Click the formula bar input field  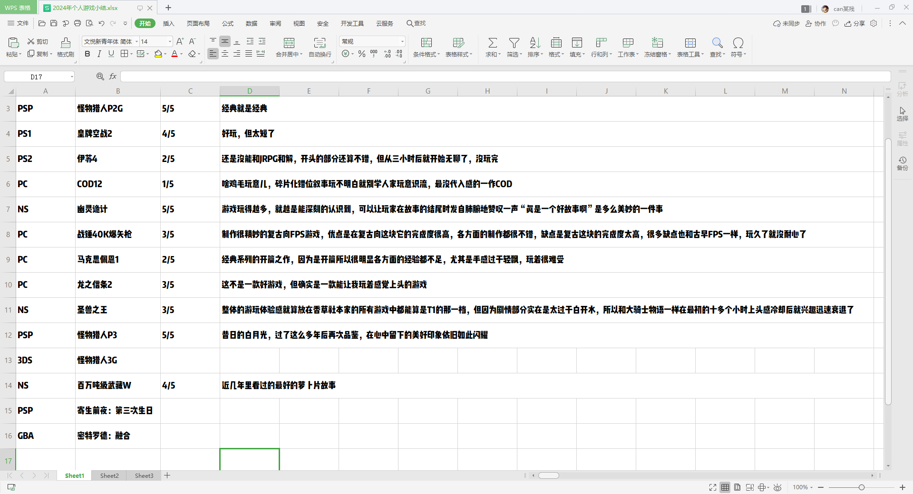click(505, 76)
